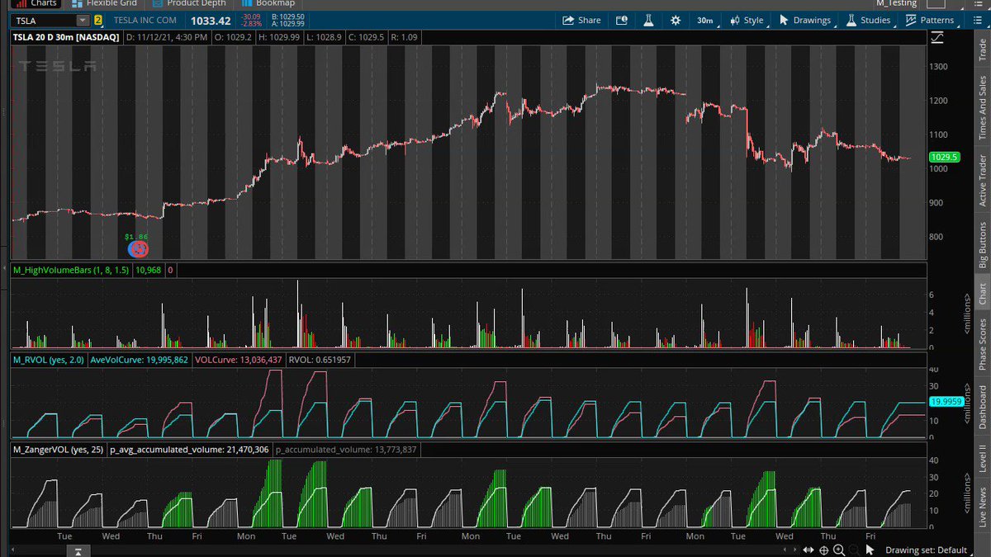Click the zoom-in magnifier icon
This screenshot has width=991, height=557.
(x=839, y=550)
